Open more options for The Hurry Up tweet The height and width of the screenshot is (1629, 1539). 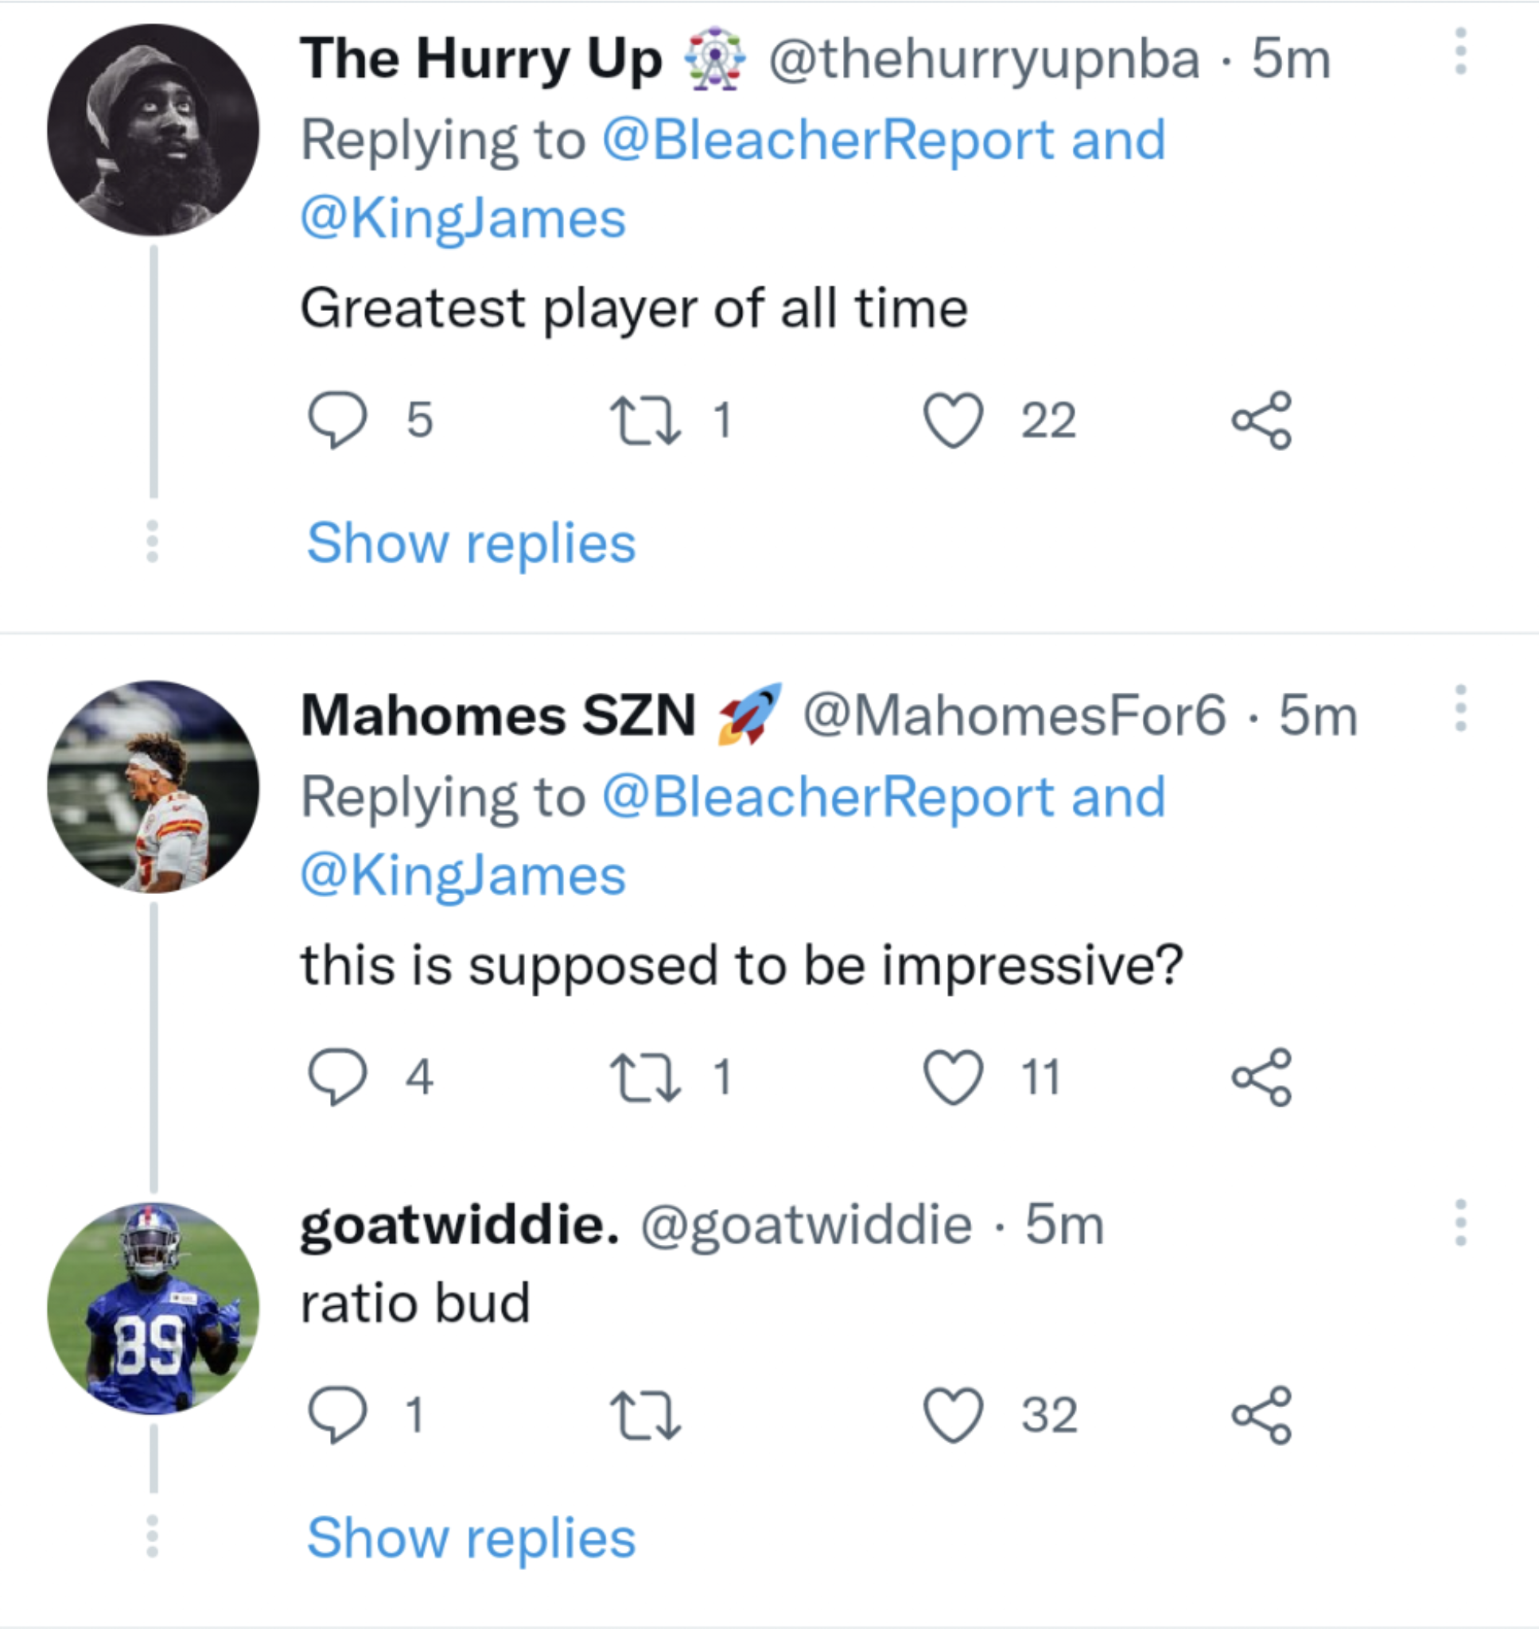pyautogui.click(x=1460, y=52)
